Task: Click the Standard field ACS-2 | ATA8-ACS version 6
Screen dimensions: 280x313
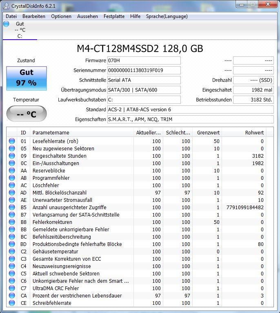Action: tap(191, 110)
